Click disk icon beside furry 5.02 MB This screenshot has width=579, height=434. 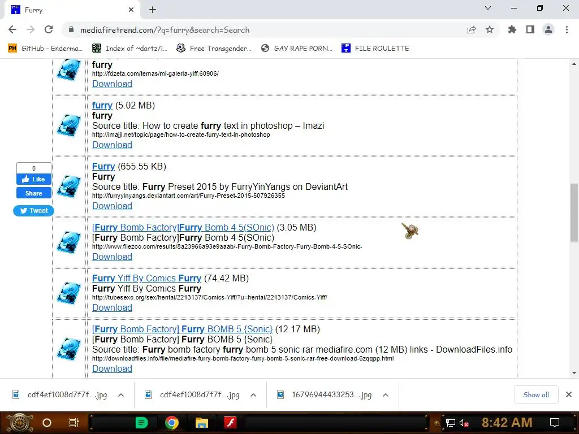pyautogui.click(x=69, y=125)
